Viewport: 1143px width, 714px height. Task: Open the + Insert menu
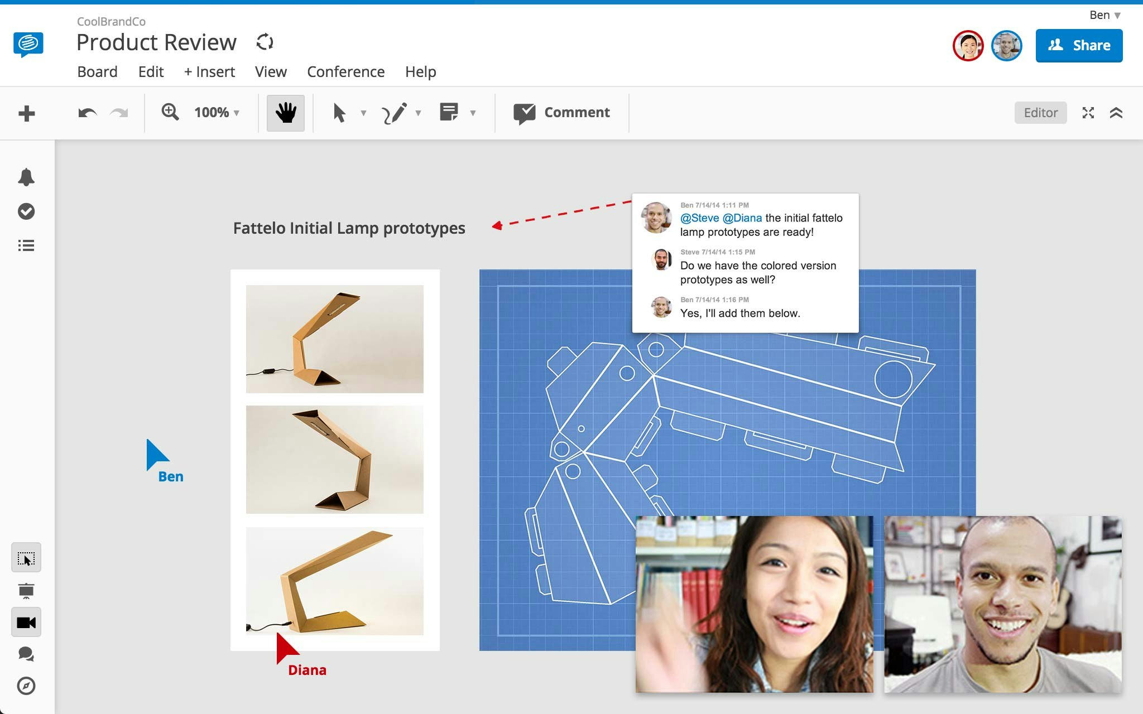click(x=209, y=71)
